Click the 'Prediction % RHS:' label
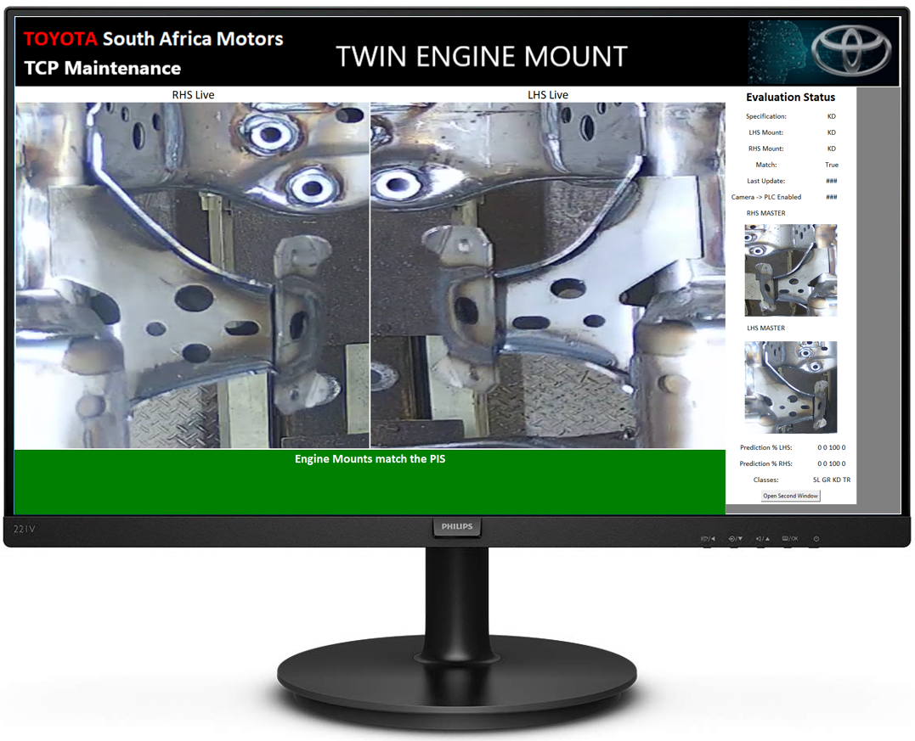Screen dimensions: 915x741 coord(765,464)
